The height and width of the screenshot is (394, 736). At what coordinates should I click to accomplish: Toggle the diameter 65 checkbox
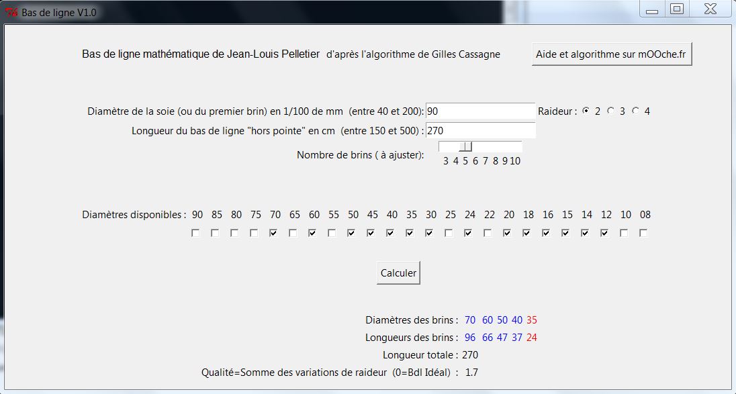point(293,233)
